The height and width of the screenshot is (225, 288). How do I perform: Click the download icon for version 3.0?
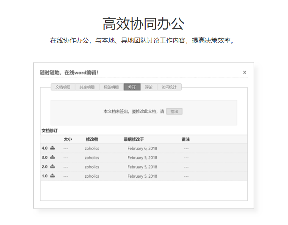click(53, 157)
